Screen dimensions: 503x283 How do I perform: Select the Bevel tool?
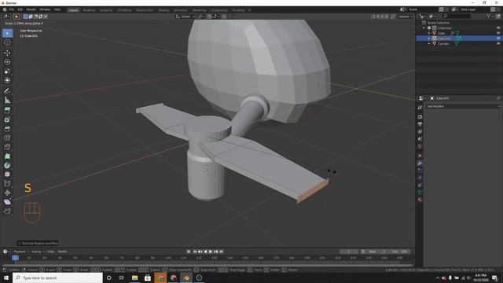7,129
